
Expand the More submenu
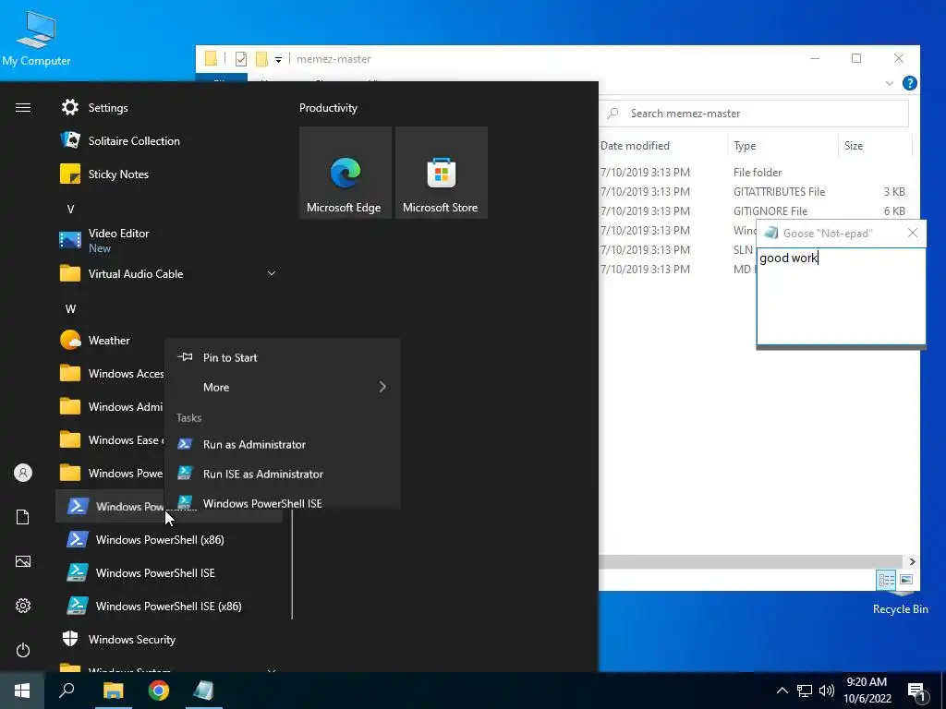(283, 388)
